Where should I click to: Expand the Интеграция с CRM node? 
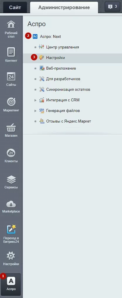click(35, 100)
